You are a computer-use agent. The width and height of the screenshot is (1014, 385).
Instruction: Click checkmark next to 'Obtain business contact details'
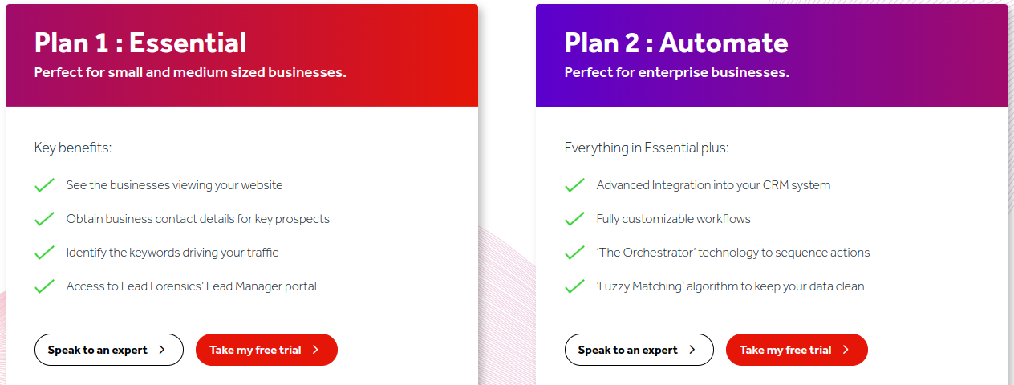coord(44,219)
